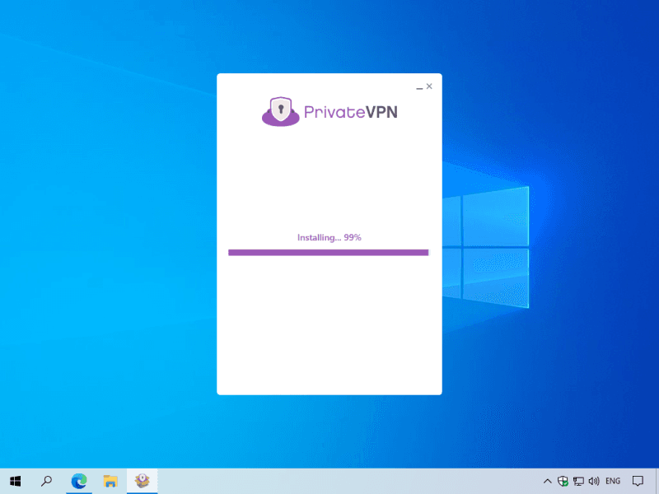This screenshot has height=494, width=659.
Task: Minimize the PrivateVPN installer window
Action: [418, 86]
